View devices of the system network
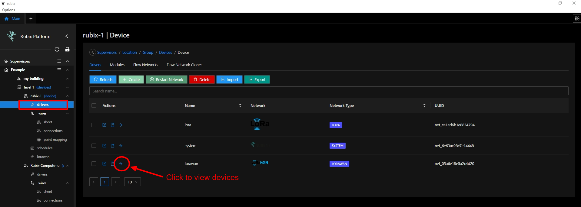This screenshot has width=581, height=207. pos(121,146)
